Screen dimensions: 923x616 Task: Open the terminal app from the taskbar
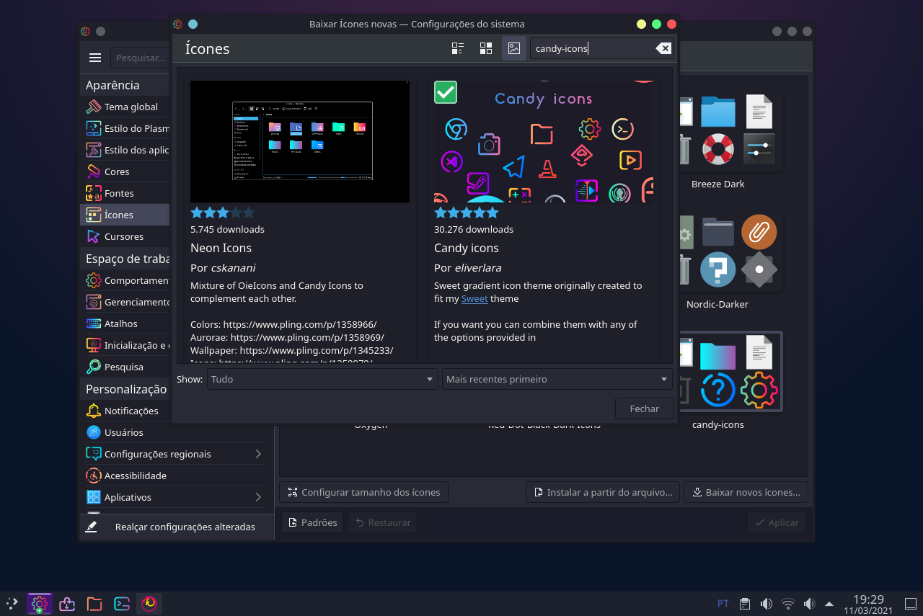(x=121, y=604)
